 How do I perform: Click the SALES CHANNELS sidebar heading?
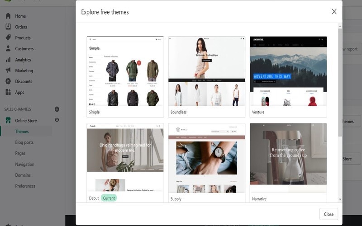tap(18, 109)
